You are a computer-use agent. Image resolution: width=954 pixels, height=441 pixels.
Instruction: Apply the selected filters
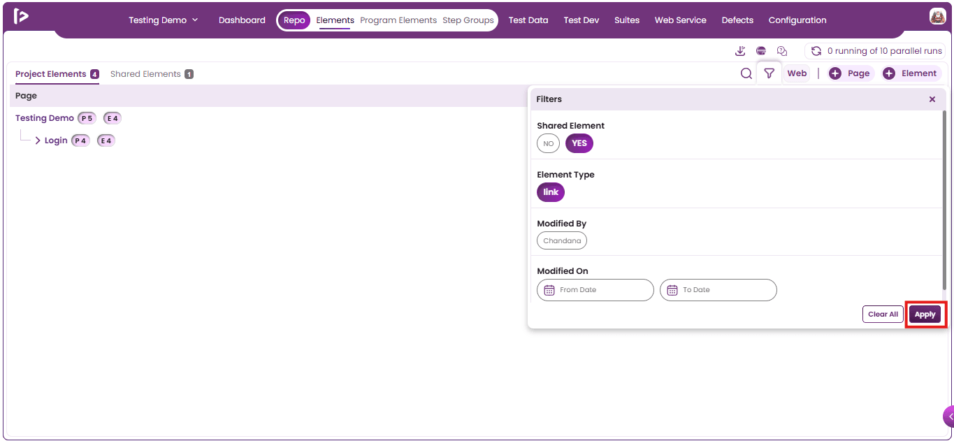click(x=925, y=315)
